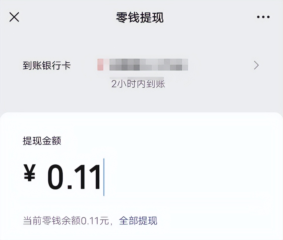This screenshot has width=283, height=240.
Task: Expand the bank card row via right chevron
Action: (x=256, y=65)
